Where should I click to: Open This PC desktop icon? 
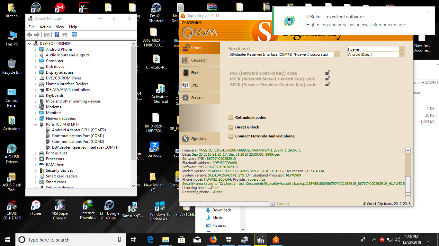pyautogui.click(x=12, y=38)
